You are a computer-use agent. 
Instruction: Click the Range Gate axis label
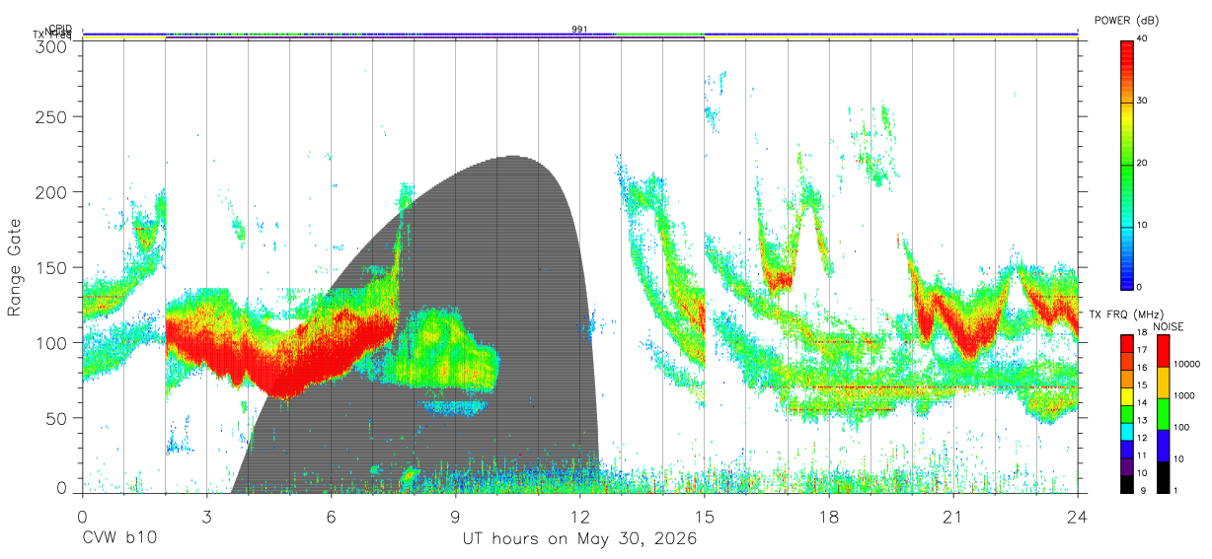[x=15, y=267]
